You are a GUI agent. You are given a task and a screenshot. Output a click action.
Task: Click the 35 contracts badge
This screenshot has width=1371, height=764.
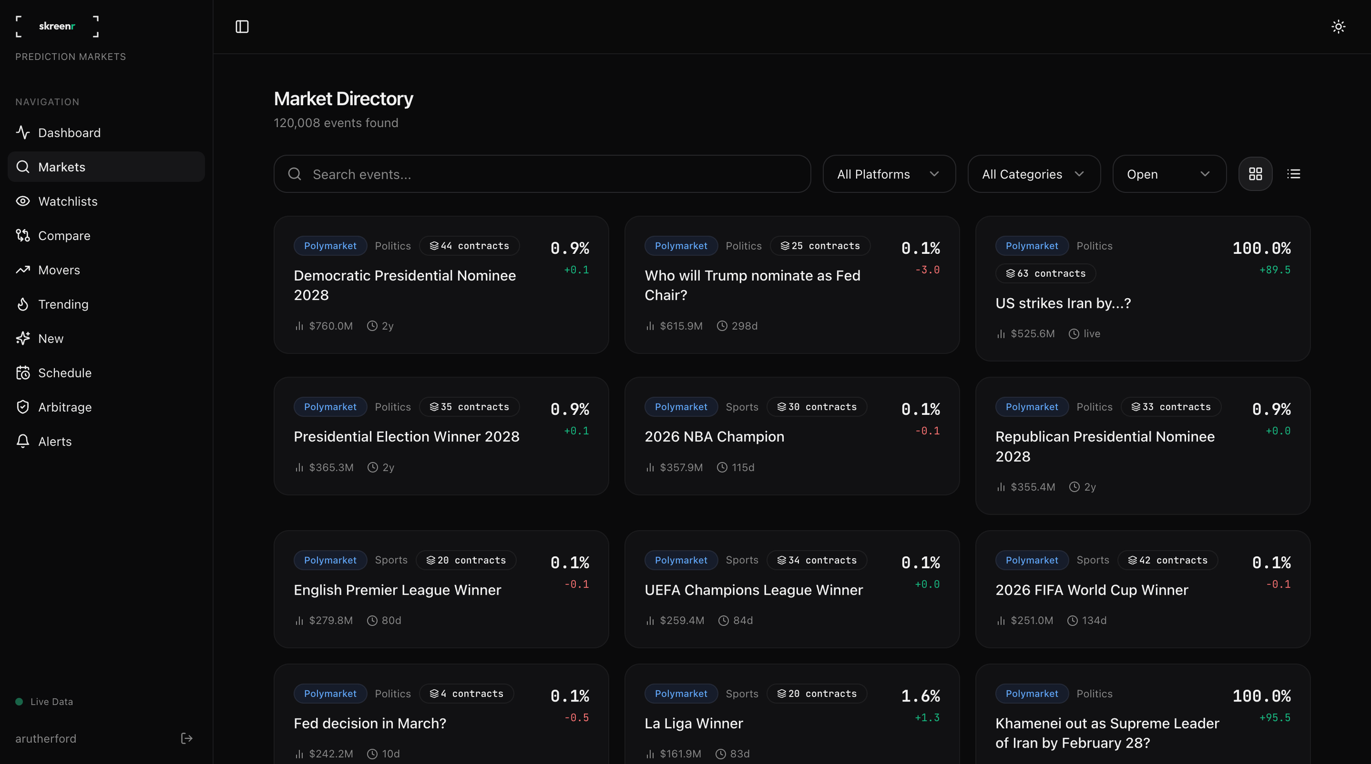coord(469,407)
